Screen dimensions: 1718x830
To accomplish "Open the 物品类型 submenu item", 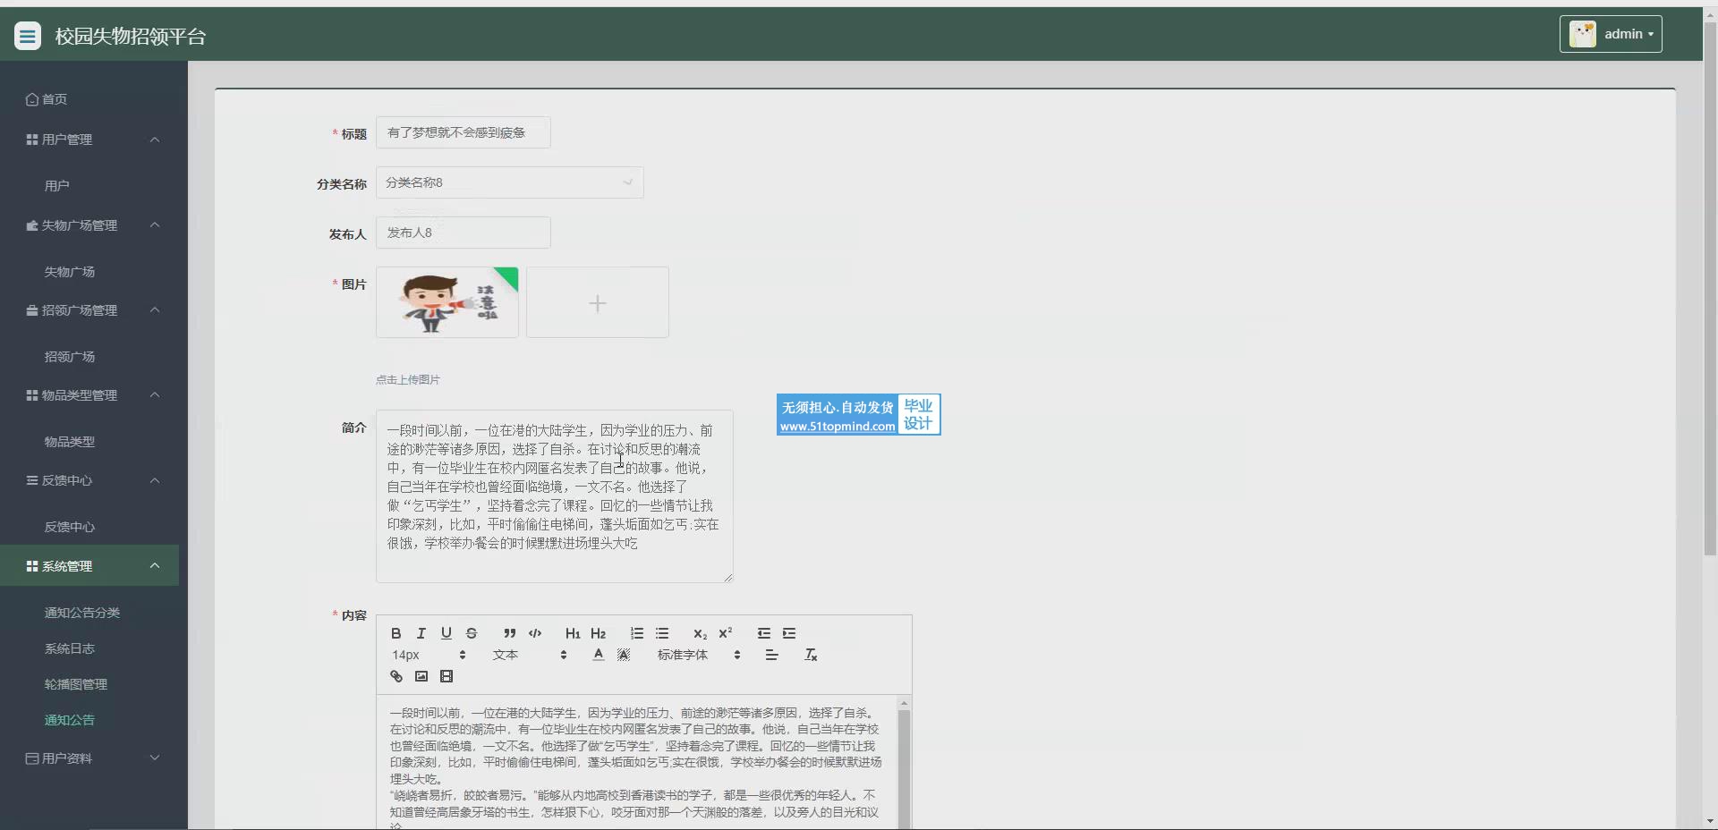I will (70, 442).
